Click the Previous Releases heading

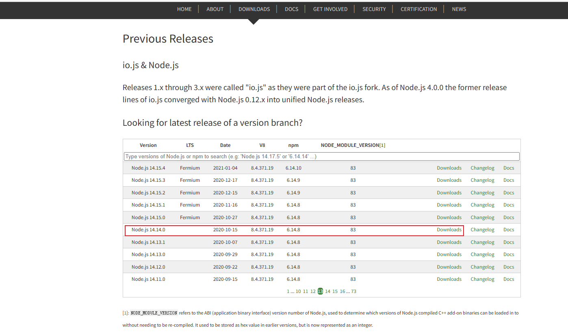click(x=168, y=39)
